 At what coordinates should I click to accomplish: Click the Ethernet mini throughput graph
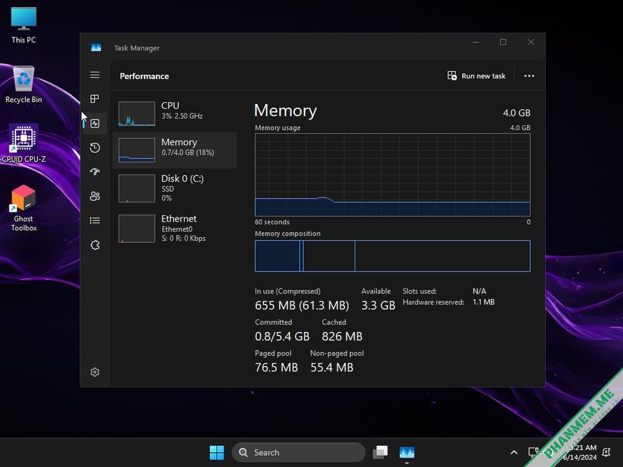(x=136, y=229)
